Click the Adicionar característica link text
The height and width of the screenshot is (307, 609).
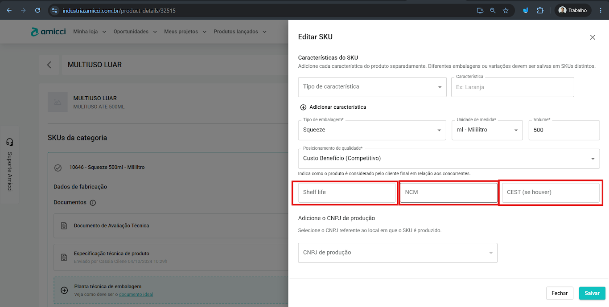pos(338,107)
